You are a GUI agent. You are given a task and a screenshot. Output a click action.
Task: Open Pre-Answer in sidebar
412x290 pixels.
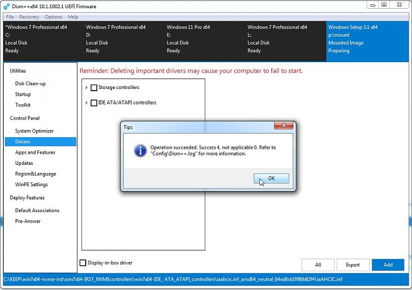click(28, 221)
